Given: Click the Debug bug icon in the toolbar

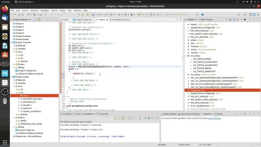Looking at the screenshot, I should pos(119,15).
